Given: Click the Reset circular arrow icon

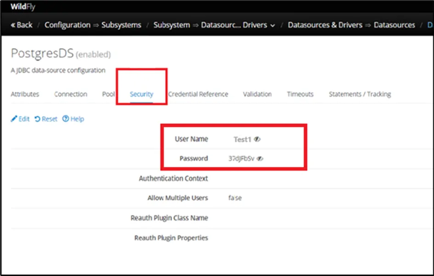Looking at the screenshot, I should pyautogui.click(x=37, y=119).
